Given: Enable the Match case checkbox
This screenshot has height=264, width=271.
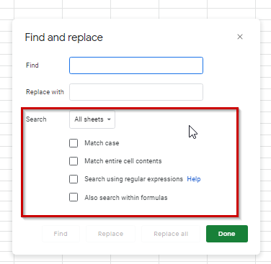Looking at the screenshot, I should (x=74, y=143).
